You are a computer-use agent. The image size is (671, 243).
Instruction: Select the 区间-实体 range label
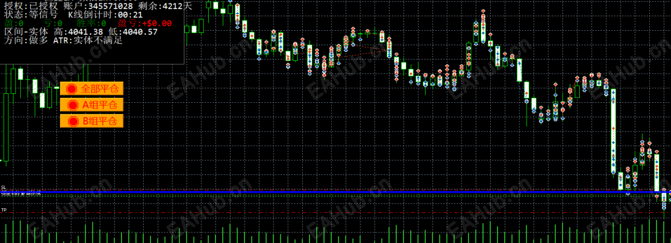pyautogui.click(x=25, y=32)
